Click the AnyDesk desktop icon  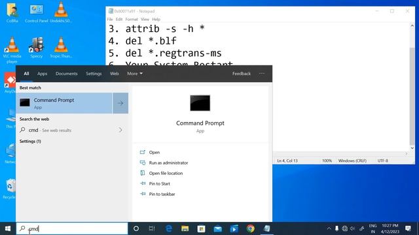click(10, 83)
